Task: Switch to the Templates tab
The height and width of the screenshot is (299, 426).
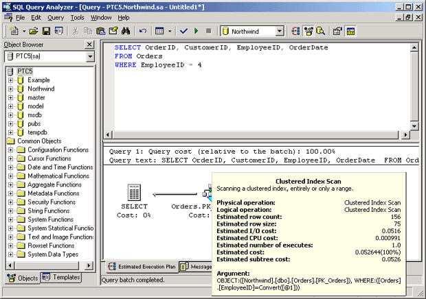Action: [60, 278]
